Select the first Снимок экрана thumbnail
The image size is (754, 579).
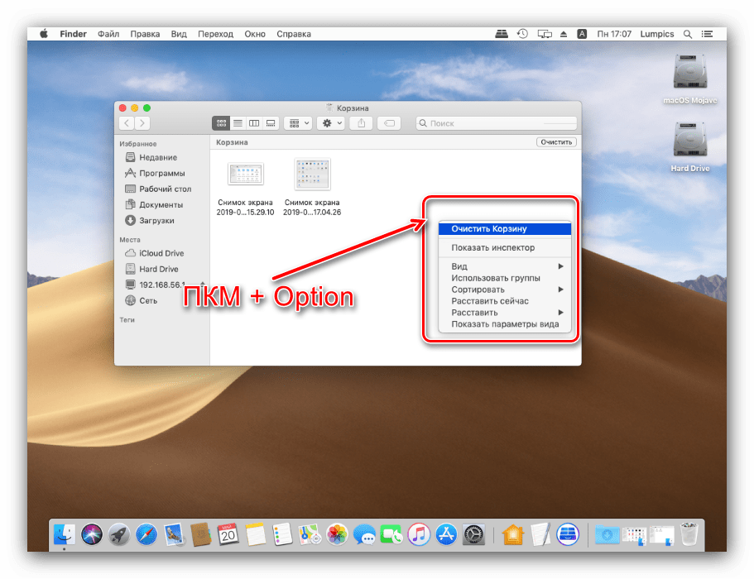245,174
